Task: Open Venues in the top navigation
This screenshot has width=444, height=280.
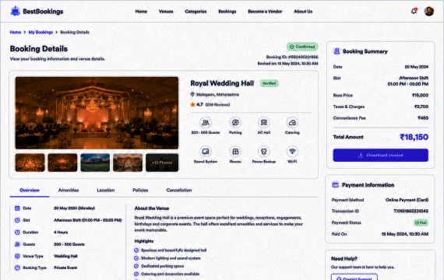Action: [166, 12]
